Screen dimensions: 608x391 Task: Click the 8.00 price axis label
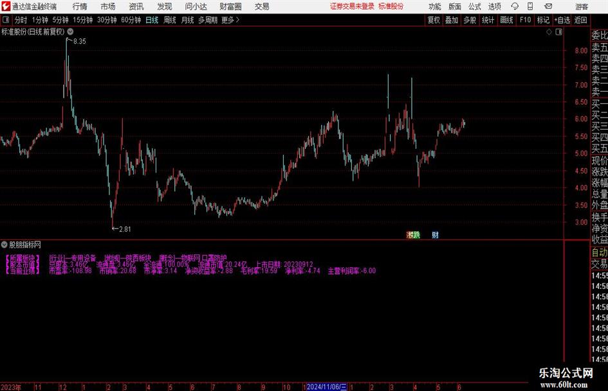click(581, 50)
